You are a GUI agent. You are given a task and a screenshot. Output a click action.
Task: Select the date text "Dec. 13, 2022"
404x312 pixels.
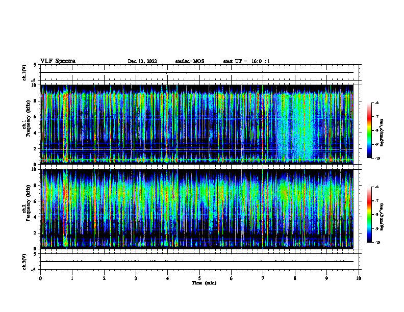click(142, 61)
